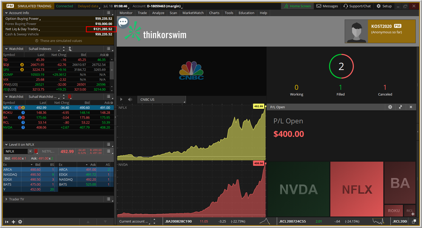Open Support/Chat headset button
The image size is (422, 228).
[x=357, y=6]
